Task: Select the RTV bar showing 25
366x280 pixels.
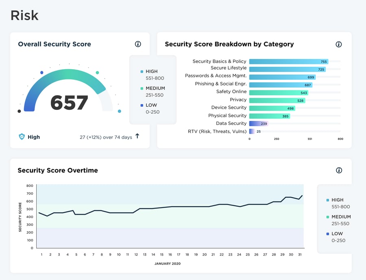Action: (x=252, y=131)
